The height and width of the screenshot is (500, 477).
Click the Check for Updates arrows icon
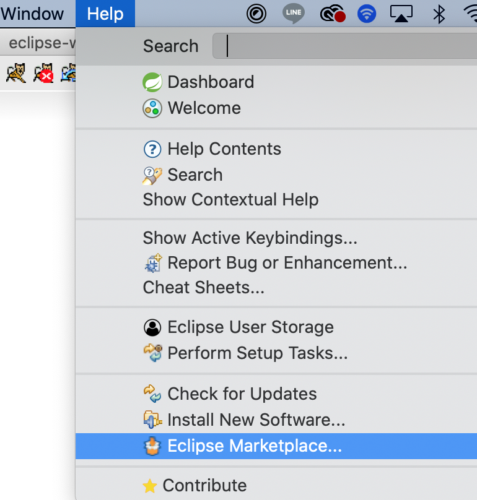point(152,394)
